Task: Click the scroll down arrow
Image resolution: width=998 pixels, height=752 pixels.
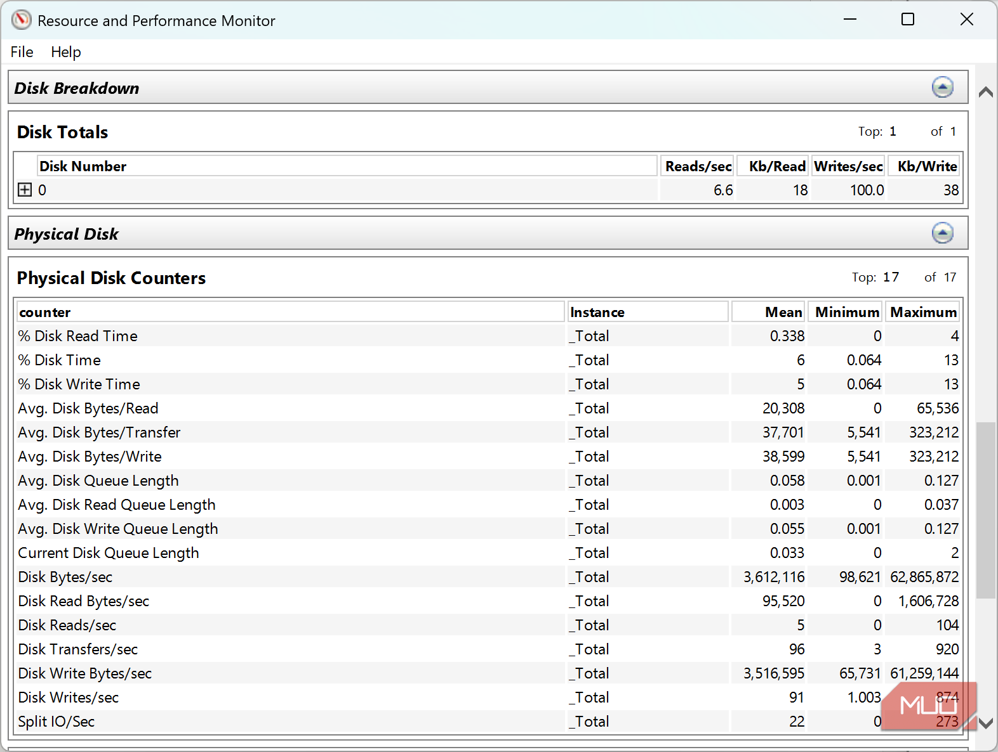Action: (985, 723)
